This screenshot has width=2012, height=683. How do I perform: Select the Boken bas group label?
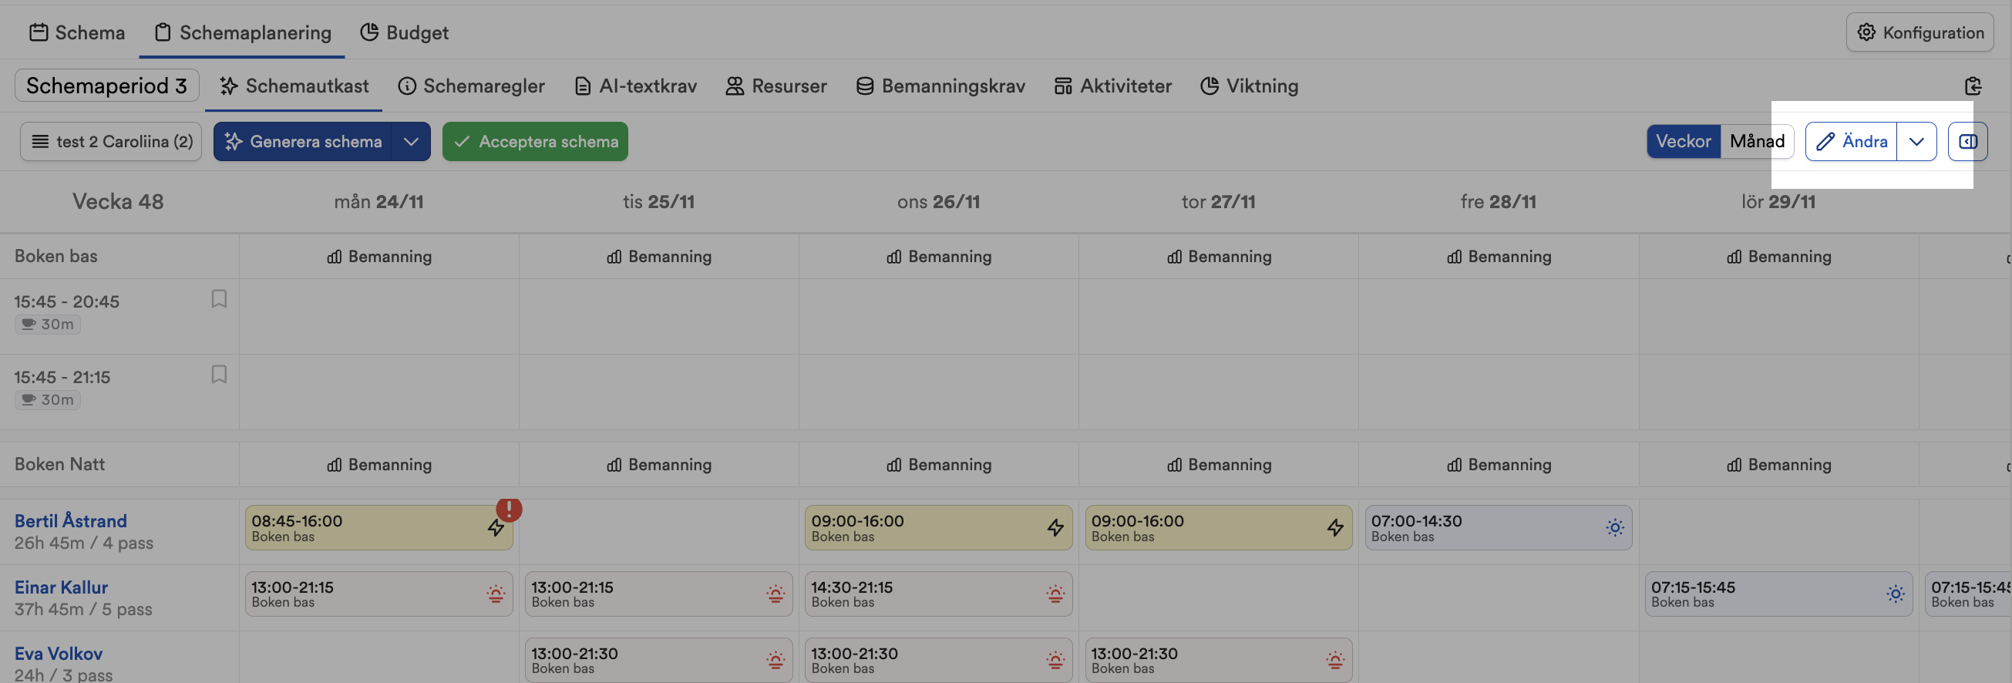click(56, 255)
